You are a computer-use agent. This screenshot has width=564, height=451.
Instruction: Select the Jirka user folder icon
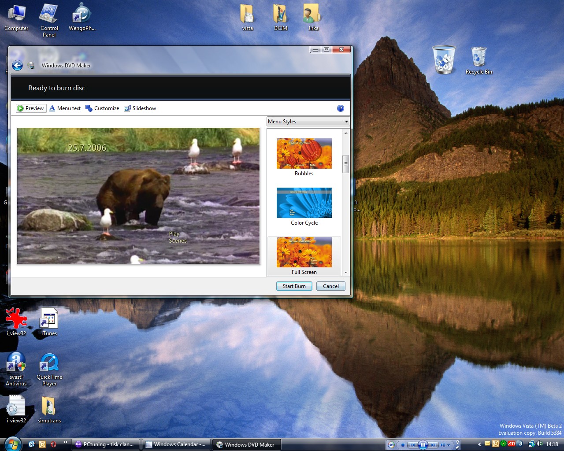pos(313,18)
